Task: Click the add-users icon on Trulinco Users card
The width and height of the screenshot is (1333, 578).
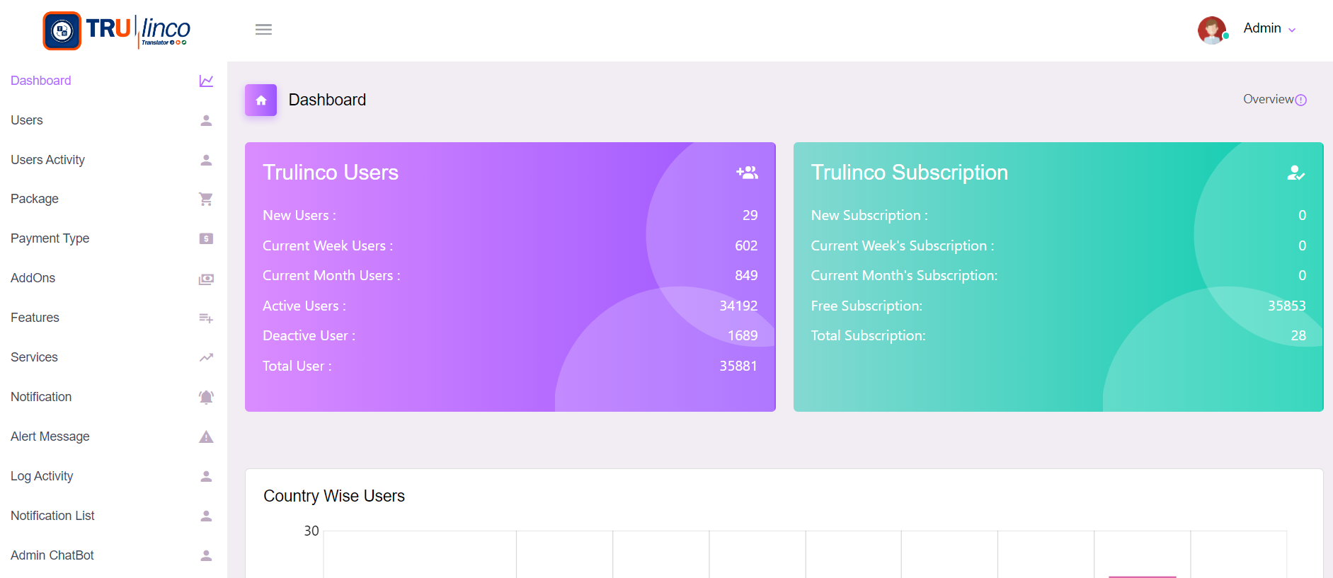Action: point(747,173)
